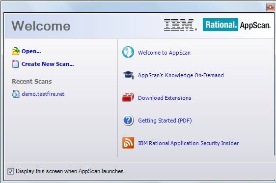
Task: Open AppScan's Knowledge On-Demand link
Action: [x=181, y=75]
